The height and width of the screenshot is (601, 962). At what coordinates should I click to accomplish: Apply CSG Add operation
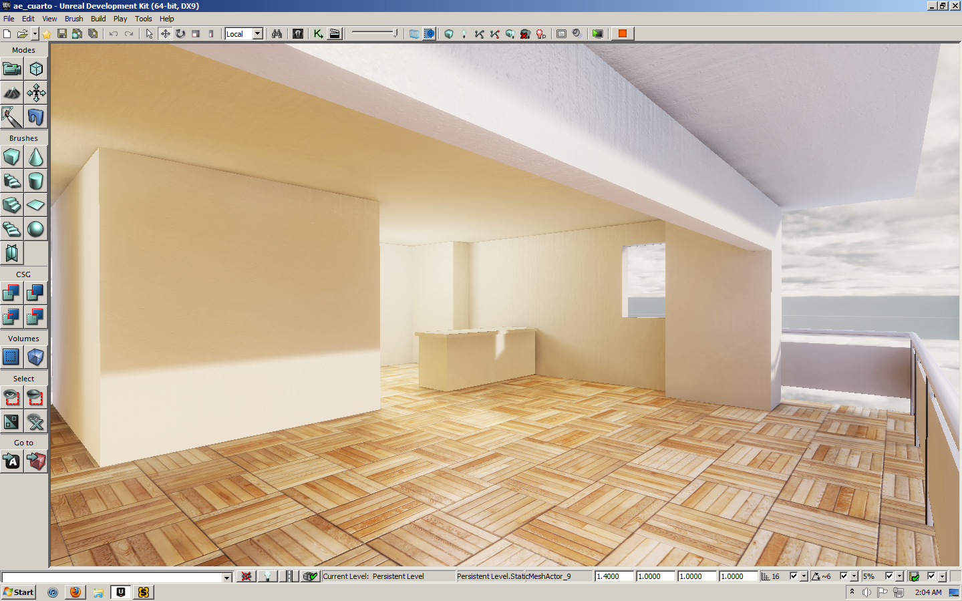(12, 292)
